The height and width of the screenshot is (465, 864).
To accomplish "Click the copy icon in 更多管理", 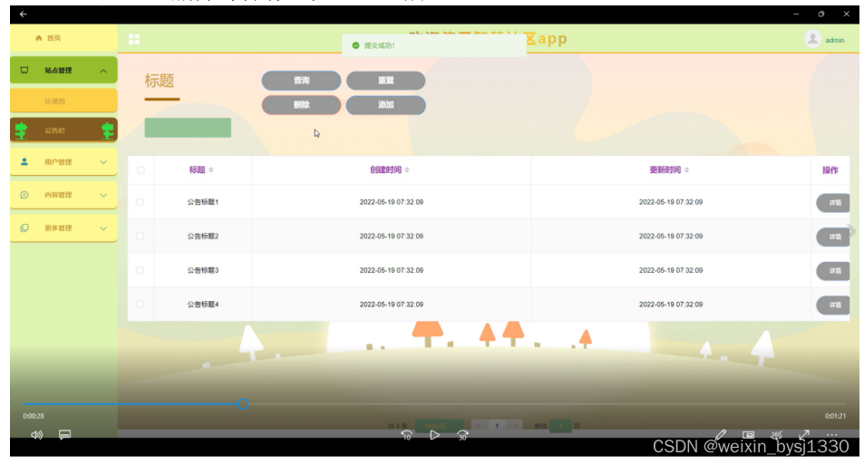I will click(x=24, y=228).
